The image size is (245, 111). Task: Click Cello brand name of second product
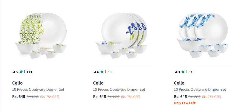98,83
